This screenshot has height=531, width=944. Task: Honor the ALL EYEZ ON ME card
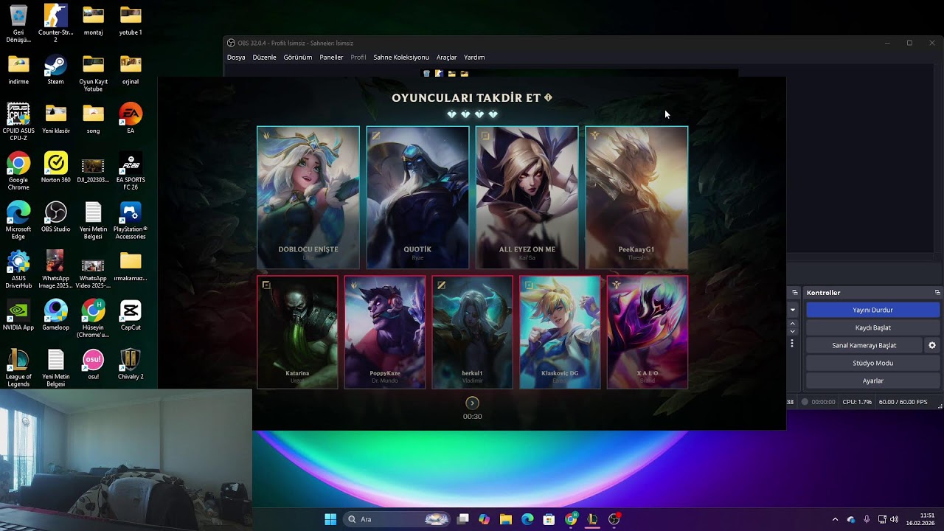(x=527, y=198)
